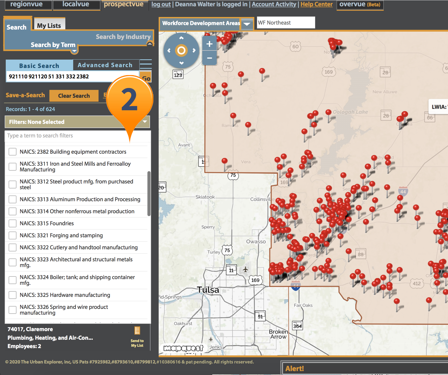Click the Clear Search button
The height and width of the screenshot is (375, 448).
(x=74, y=96)
